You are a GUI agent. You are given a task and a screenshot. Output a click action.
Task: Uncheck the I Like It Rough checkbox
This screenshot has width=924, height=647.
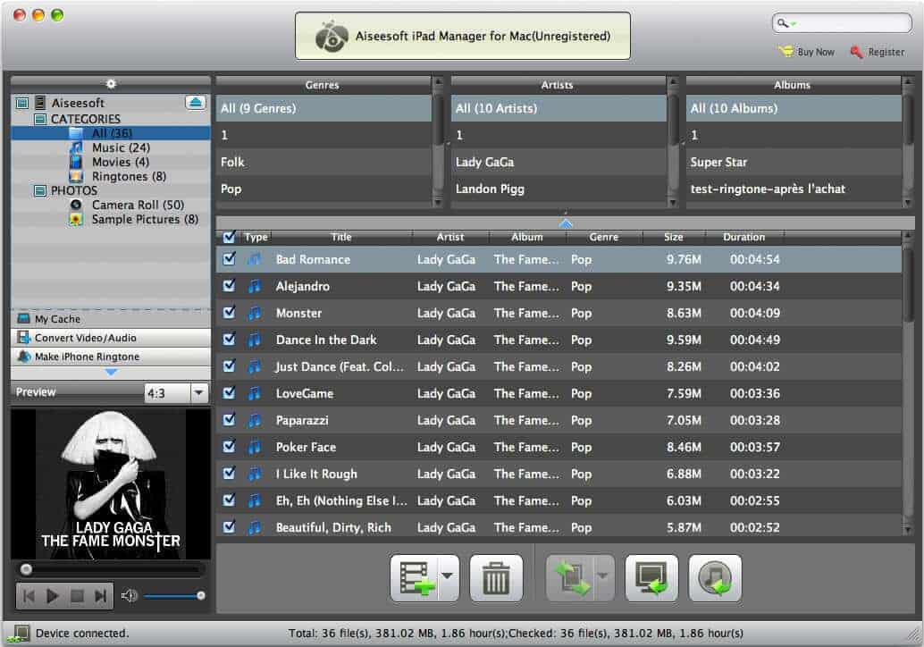click(x=230, y=473)
